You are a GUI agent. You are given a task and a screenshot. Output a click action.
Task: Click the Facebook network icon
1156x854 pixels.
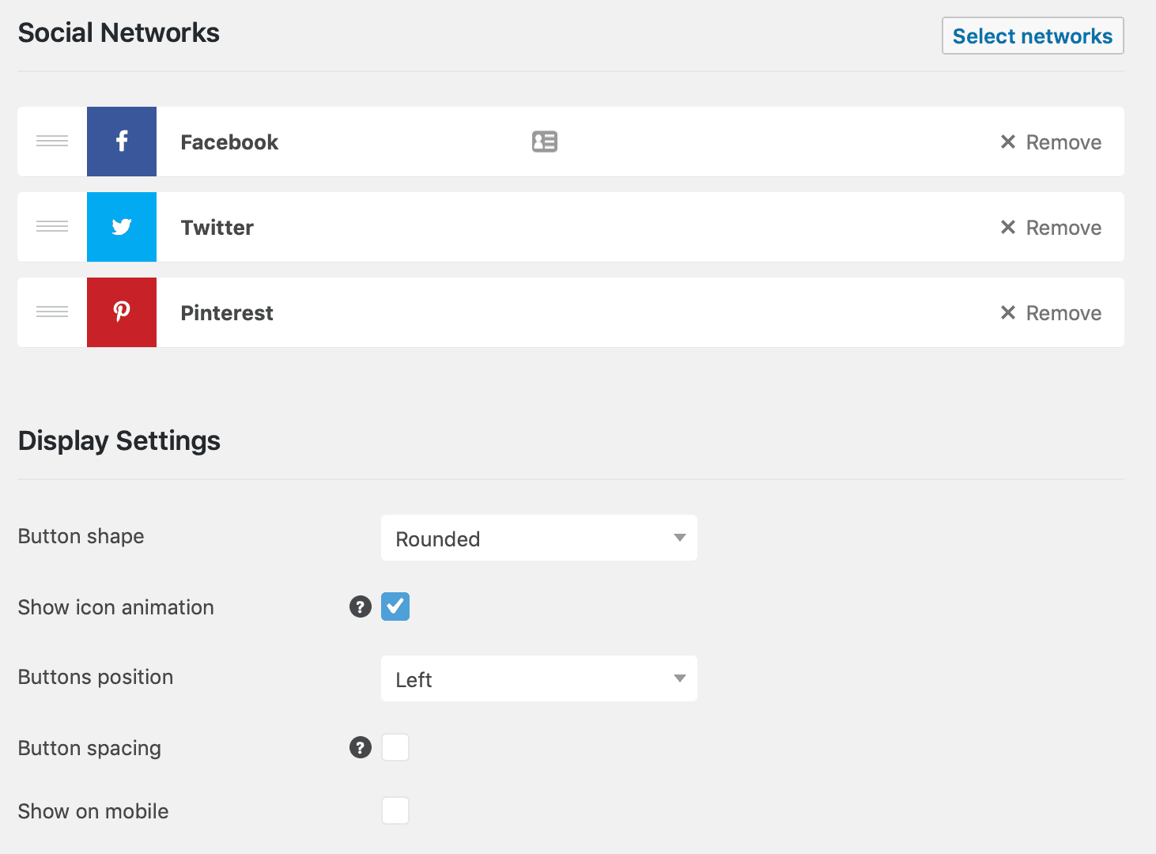click(x=121, y=142)
